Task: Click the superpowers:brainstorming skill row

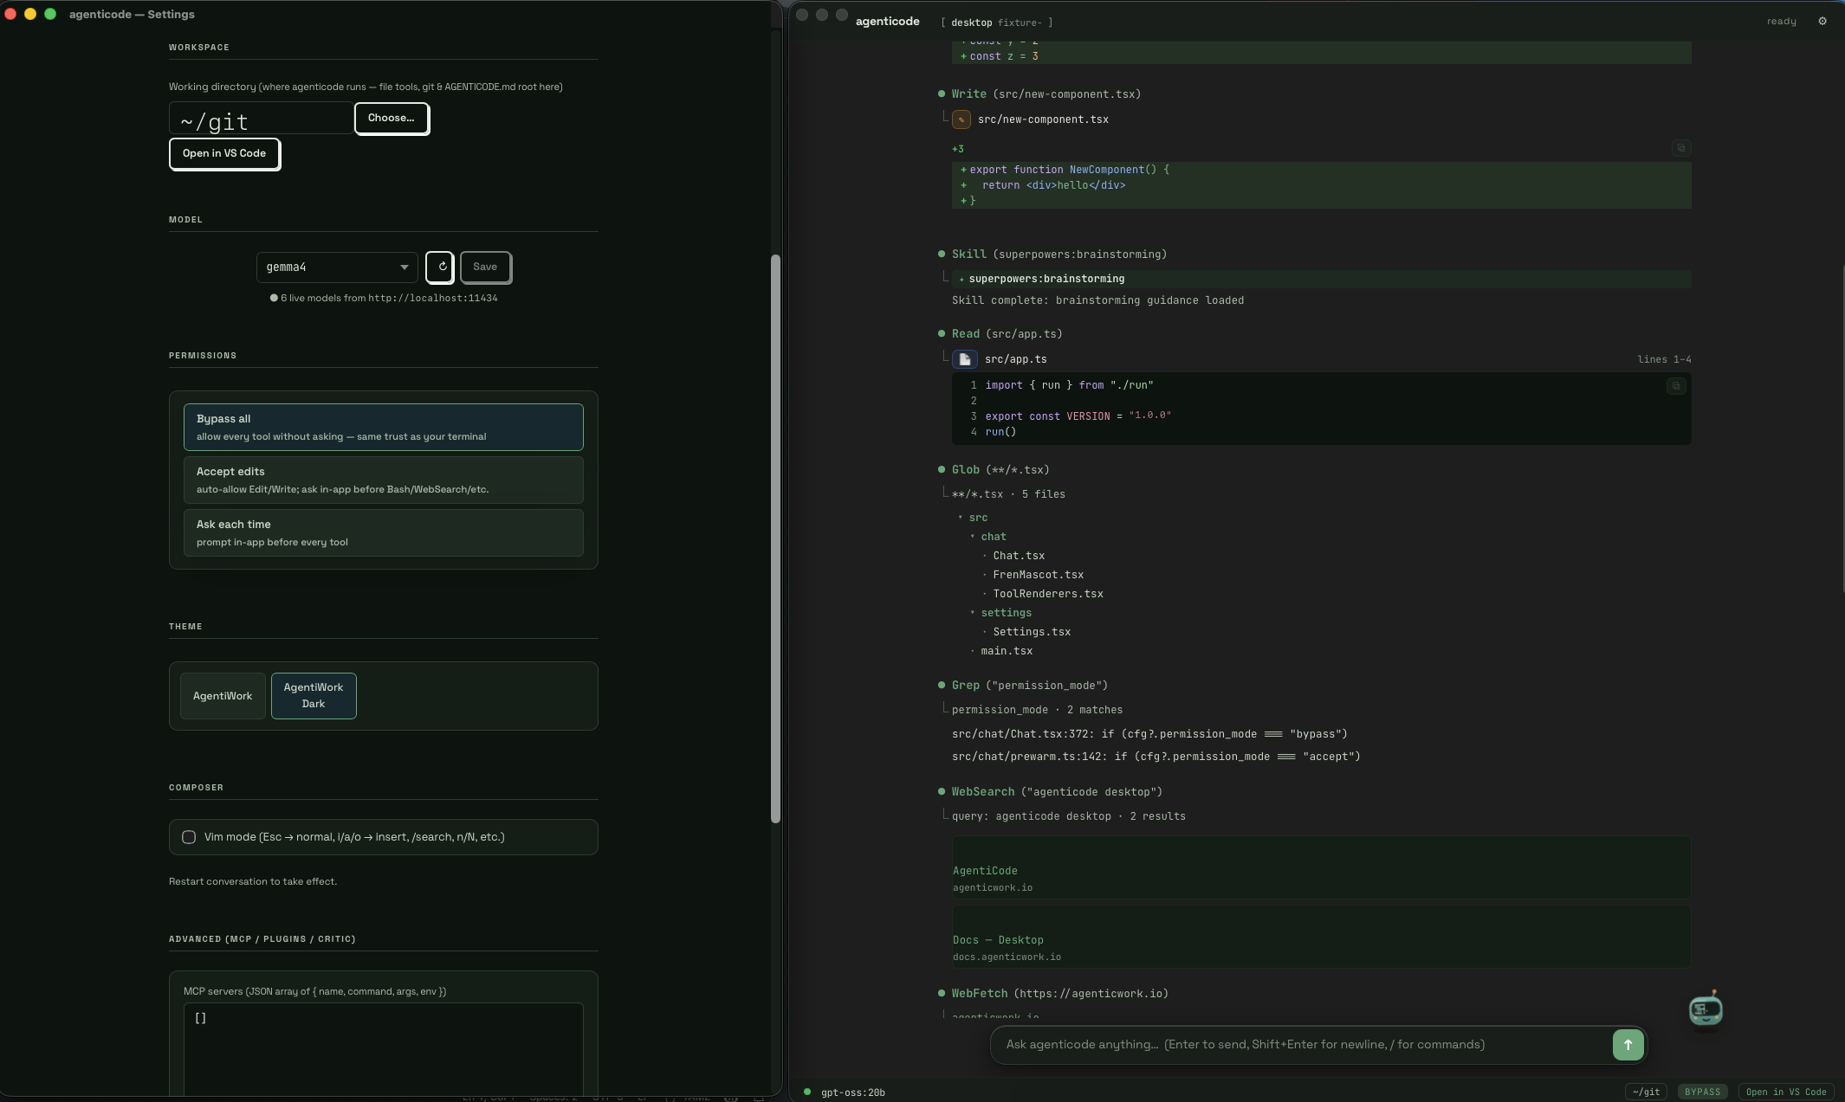Action: click(x=1321, y=279)
